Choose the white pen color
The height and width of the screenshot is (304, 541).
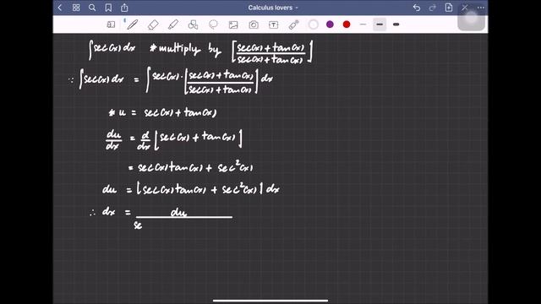[x=314, y=24]
